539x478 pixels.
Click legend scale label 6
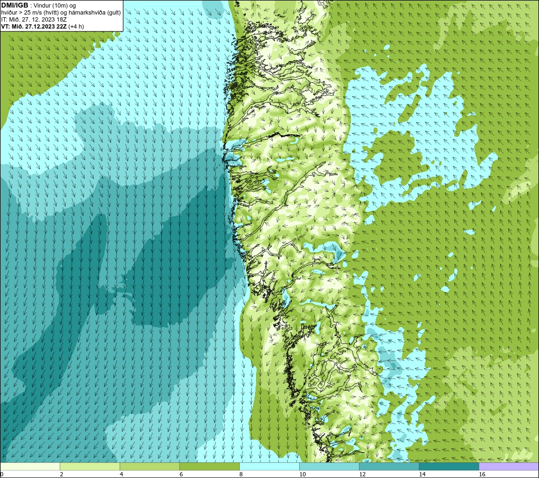181,475
